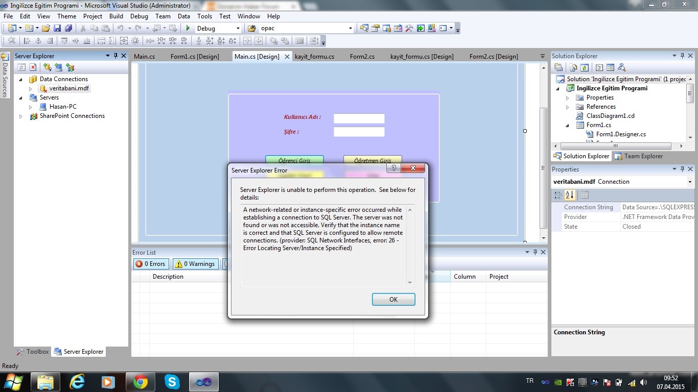The height and width of the screenshot is (392, 698).
Task: Toggle the 0 Warnings filter button
Action: coord(195,264)
